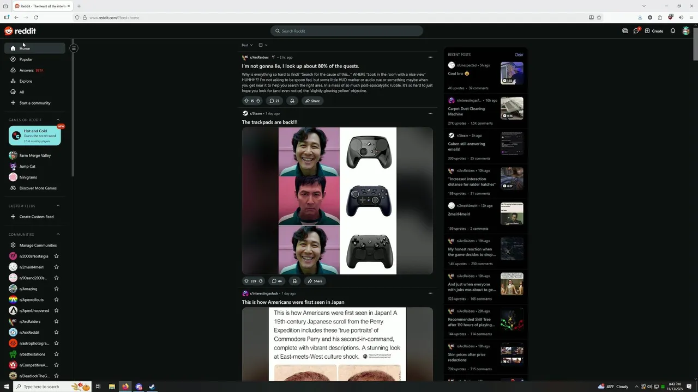Share the ArcRaiders quests post
The height and width of the screenshot is (392, 698).
click(312, 101)
